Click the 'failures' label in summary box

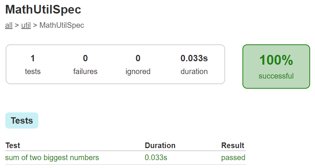(85, 71)
